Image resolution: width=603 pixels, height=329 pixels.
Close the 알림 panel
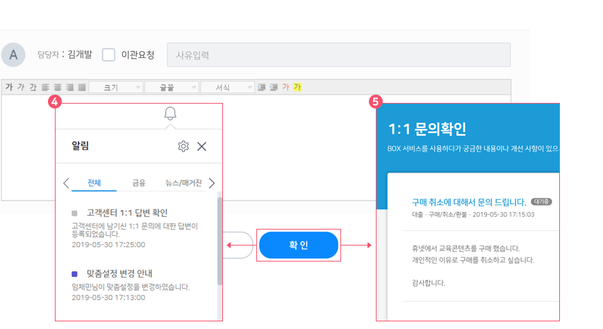pyautogui.click(x=201, y=146)
